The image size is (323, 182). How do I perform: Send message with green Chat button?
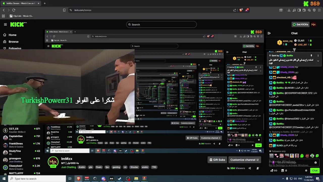click(315, 171)
